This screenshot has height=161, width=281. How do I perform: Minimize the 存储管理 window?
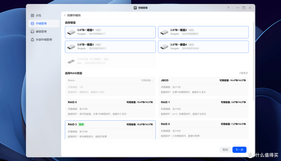point(238,8)
